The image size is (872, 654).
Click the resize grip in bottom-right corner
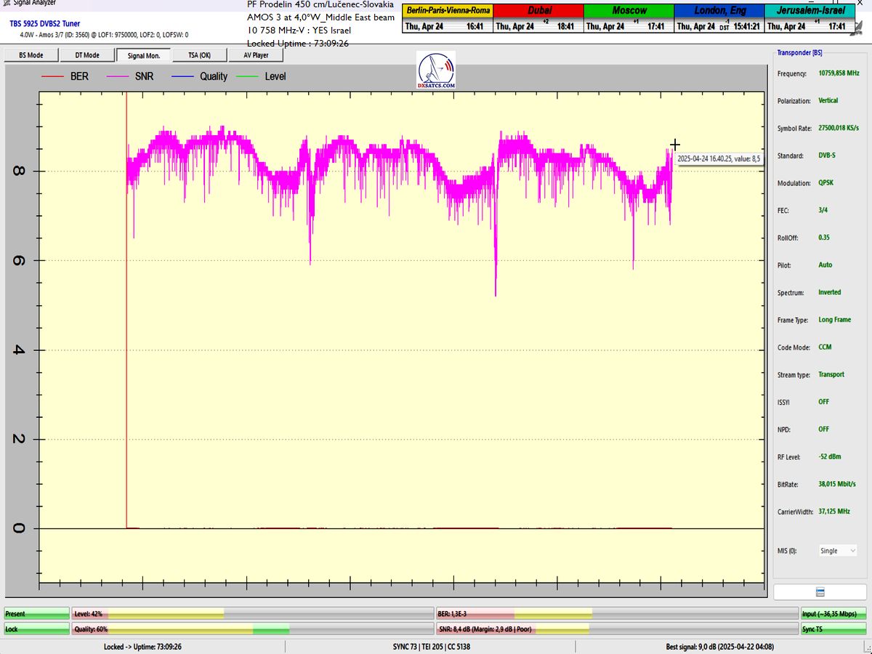pos(867,649)
